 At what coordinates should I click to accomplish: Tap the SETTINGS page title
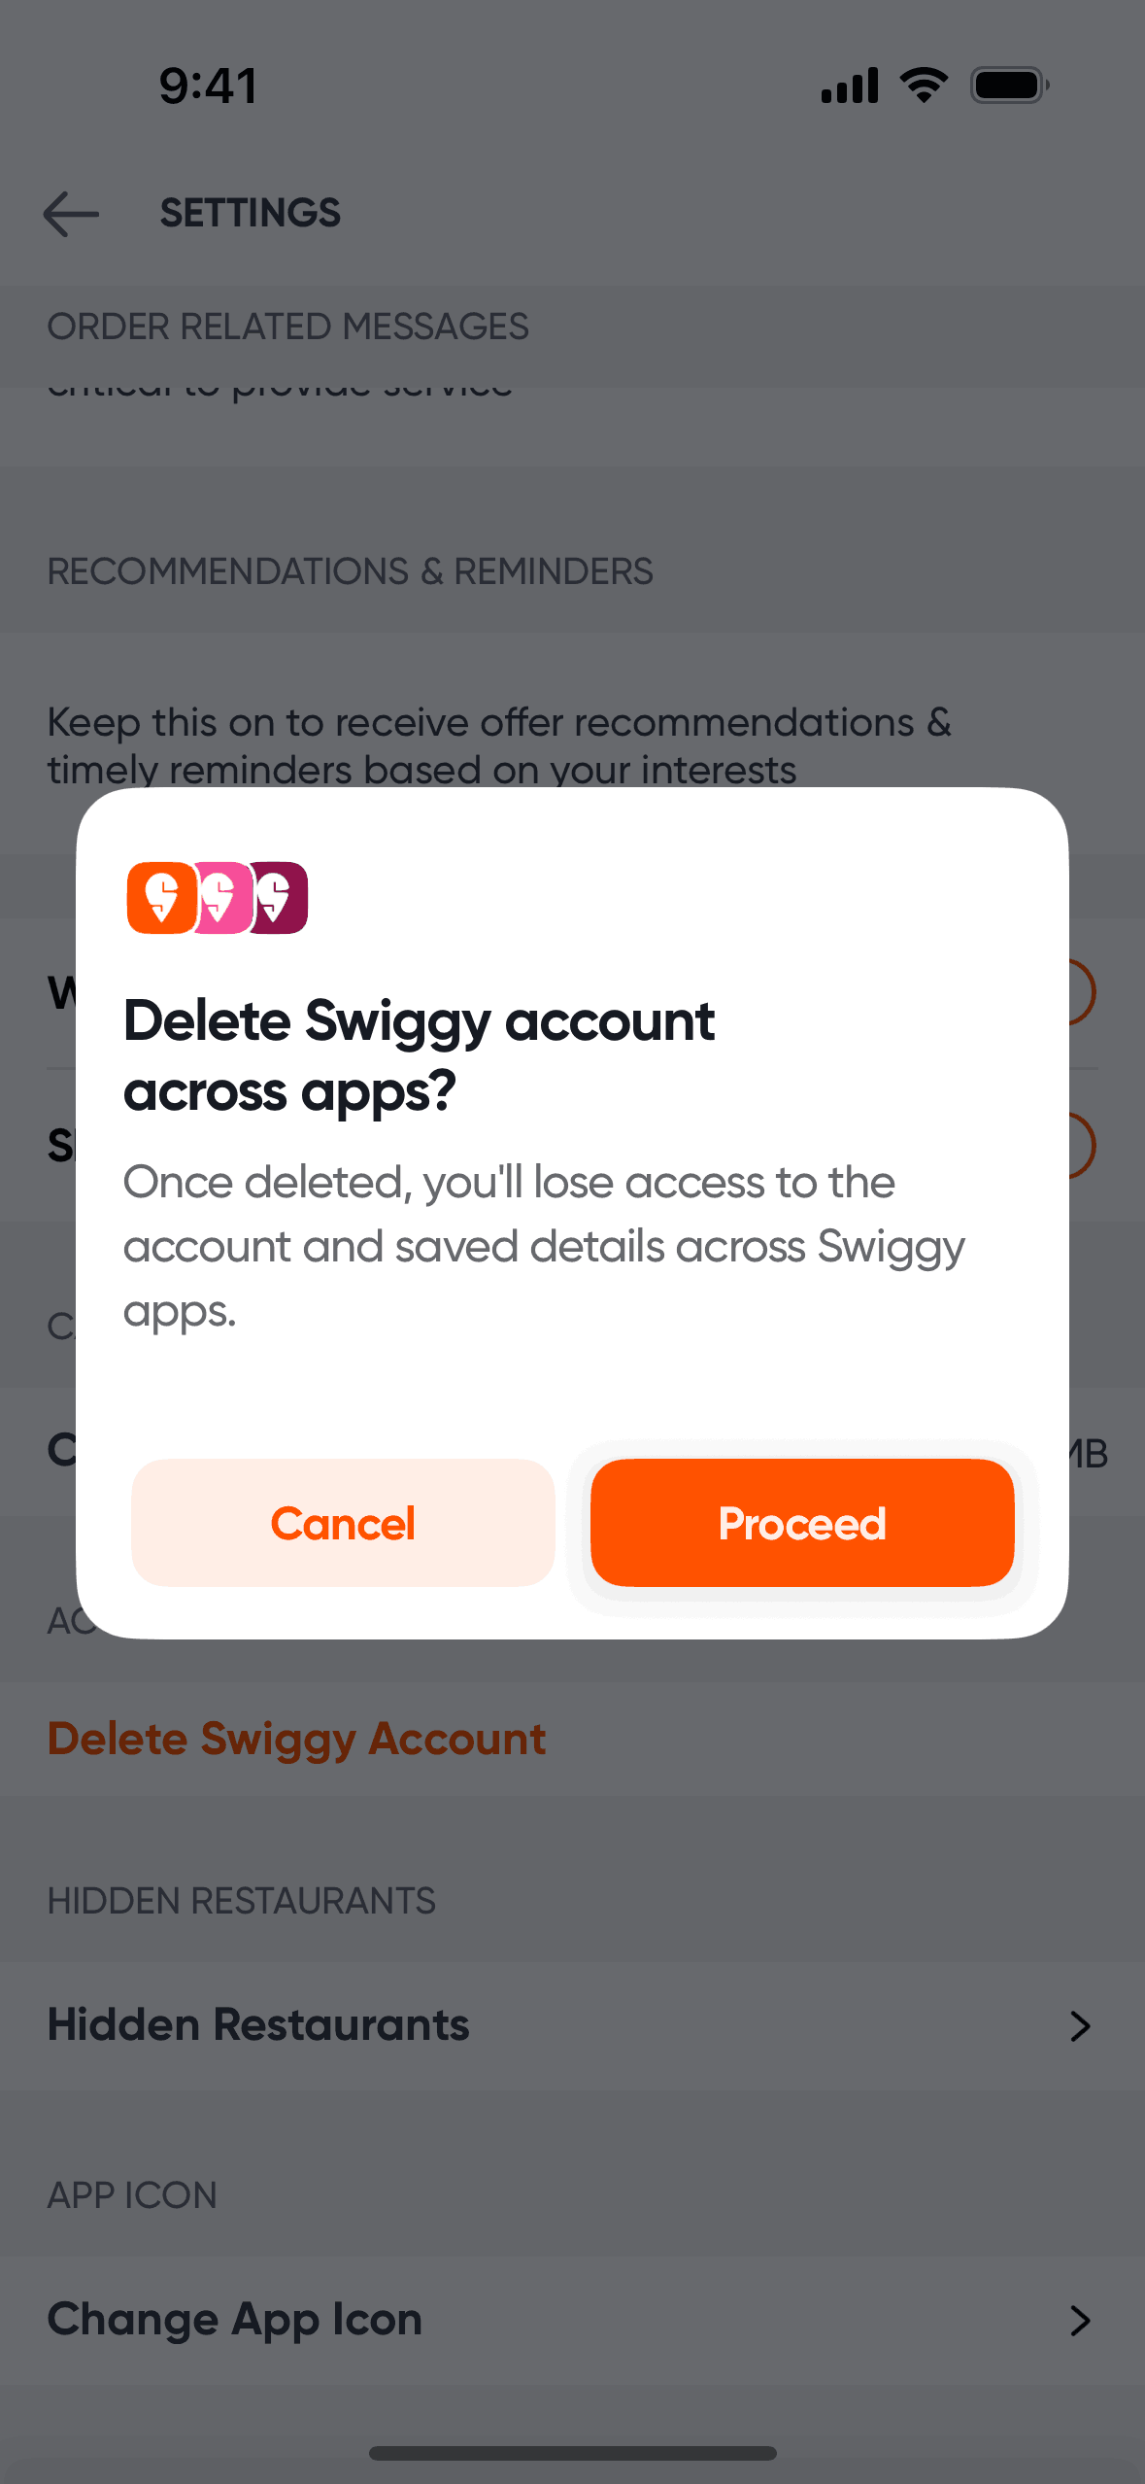[250, 213]
